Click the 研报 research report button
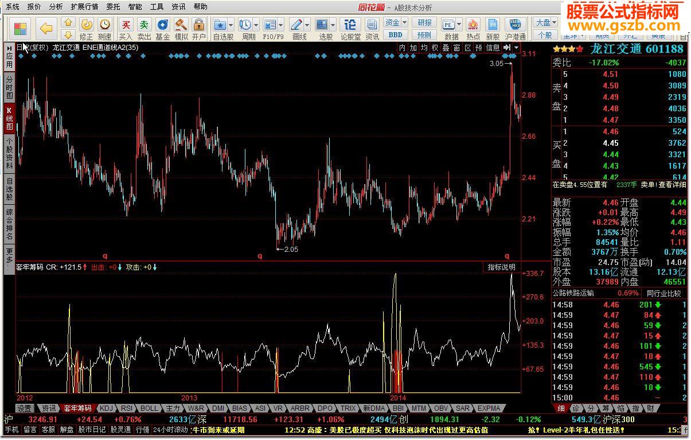The width and height of the screenshot is (691, 440). point(424,22)
